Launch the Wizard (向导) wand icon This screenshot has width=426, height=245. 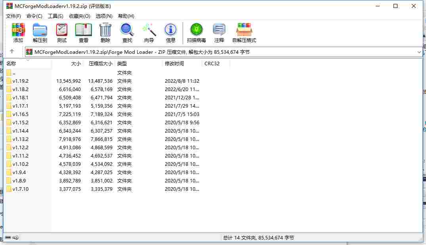(x=149, y=30)
